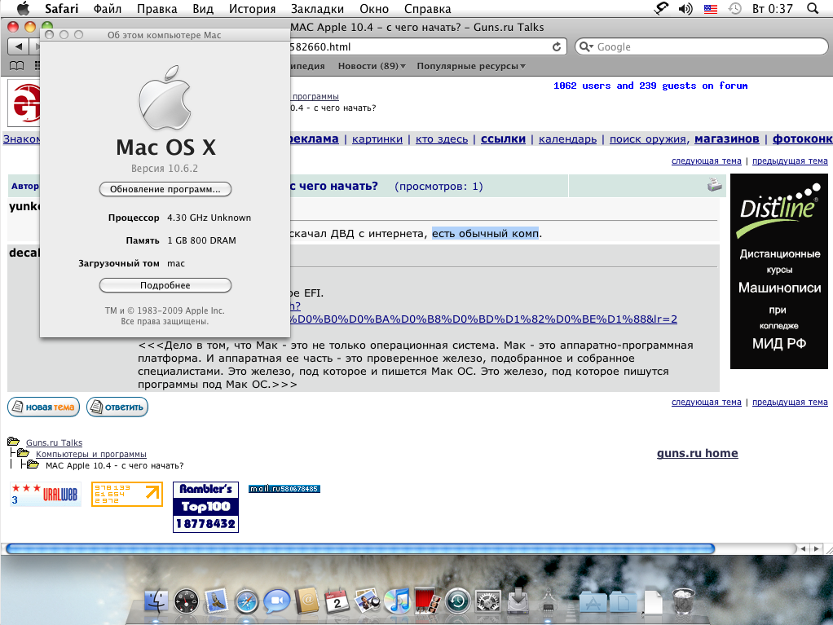Click the Spotlight magnifier in the menu bar
Viewport: 833px width, 625px height.
(x=812, y=9)
